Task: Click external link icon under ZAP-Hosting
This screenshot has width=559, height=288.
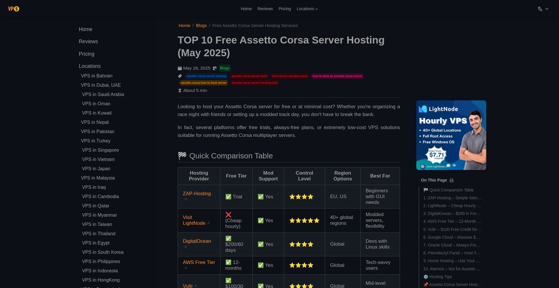Action: point(185,200)
